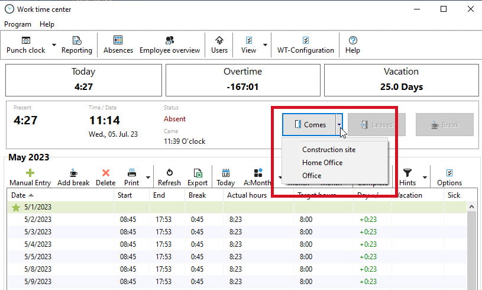Add a Manual Entry
482x290 pixels.
pos(30,178)
